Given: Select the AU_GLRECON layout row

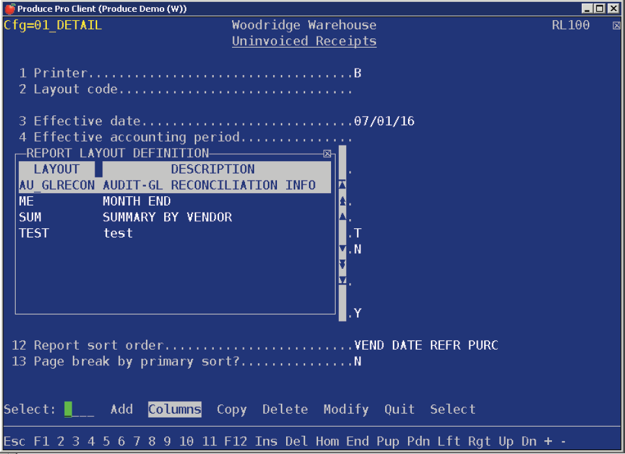Looking at the screenshot, I should pos(175,185).
